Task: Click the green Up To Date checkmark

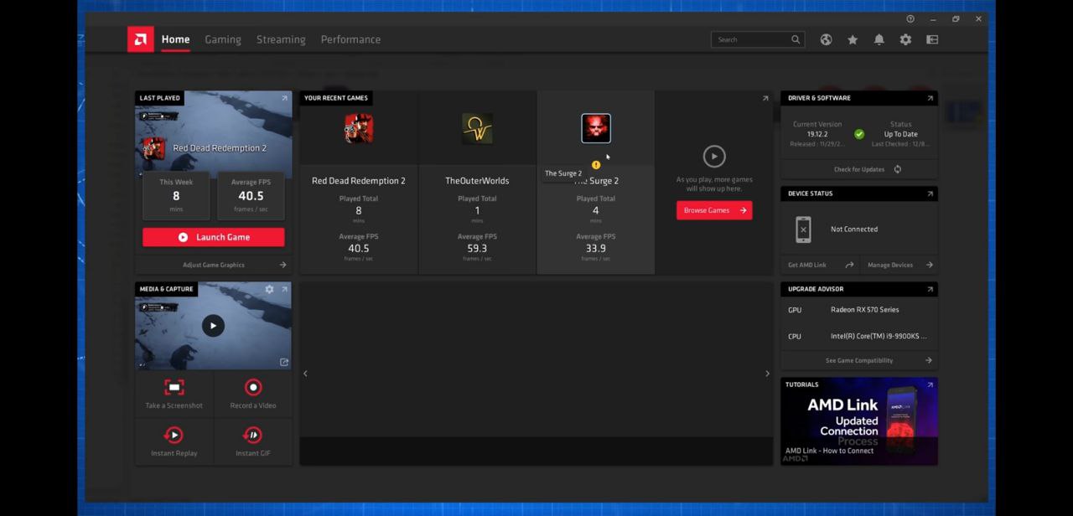Action: click(859, 134)
